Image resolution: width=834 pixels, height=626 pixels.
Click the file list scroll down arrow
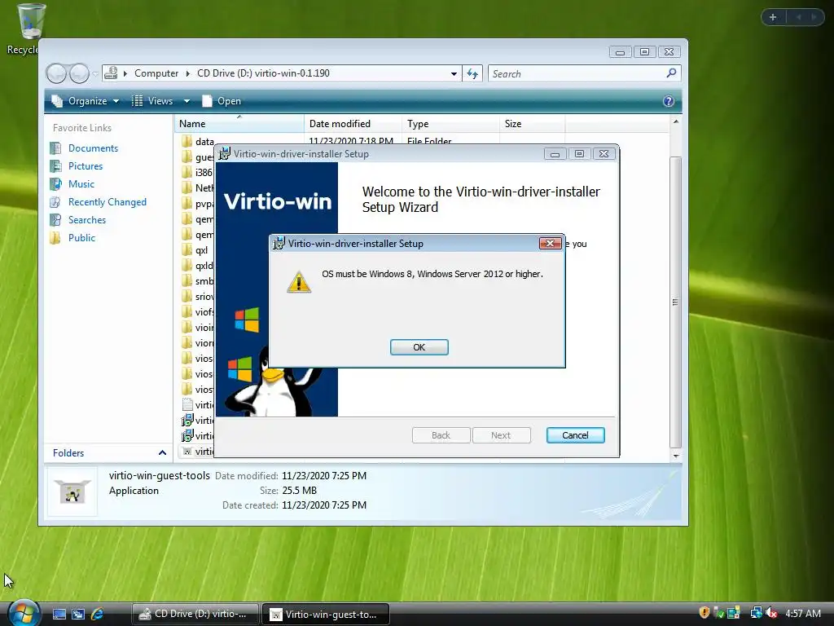point(675,456)
